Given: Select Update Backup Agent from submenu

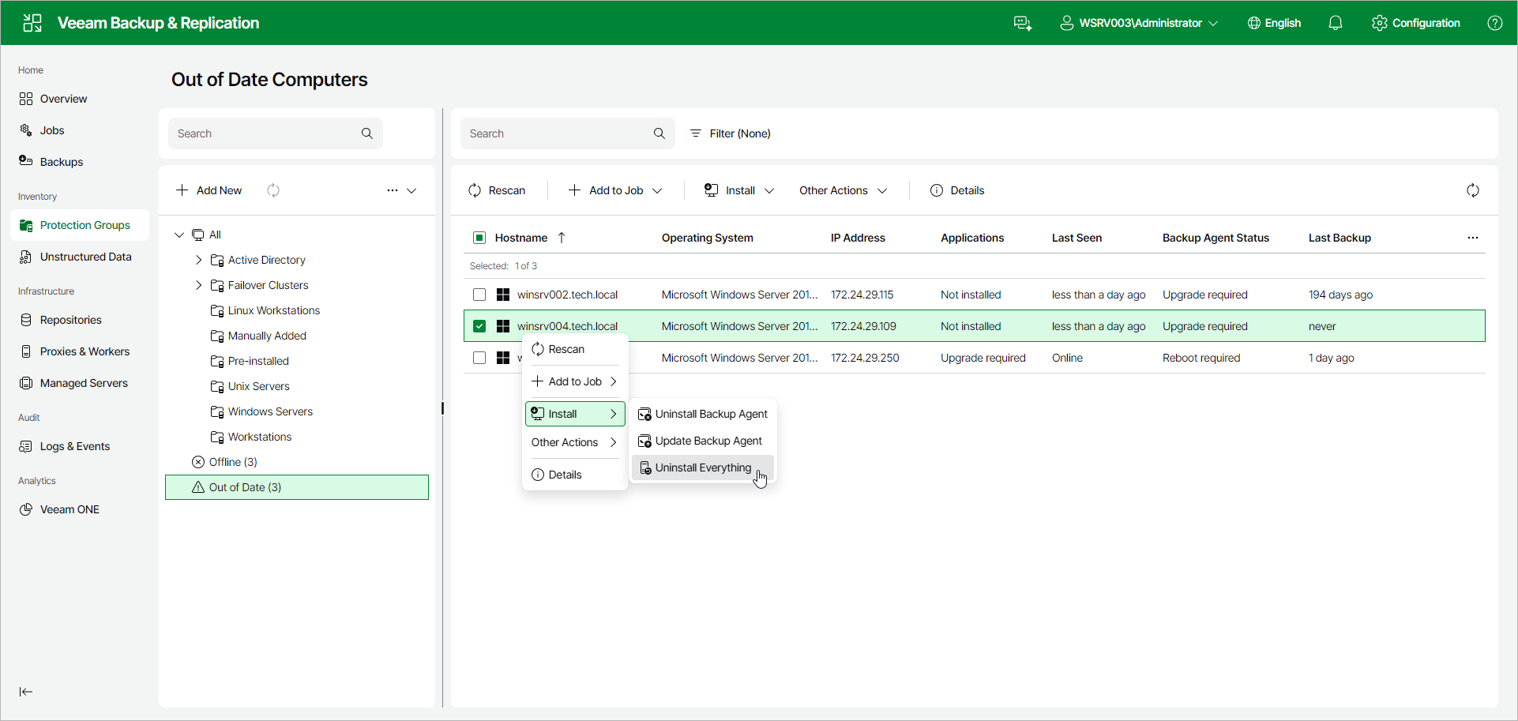Looking at the screenshot, I should [x=703, y=441].
